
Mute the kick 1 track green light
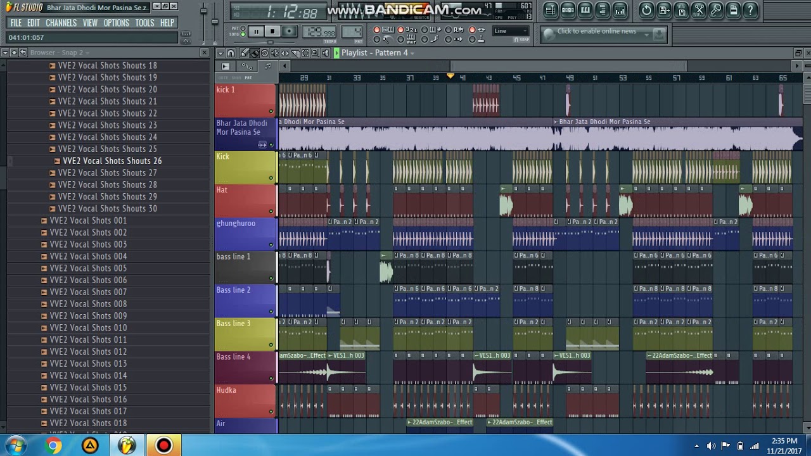(x=271, y=111)
